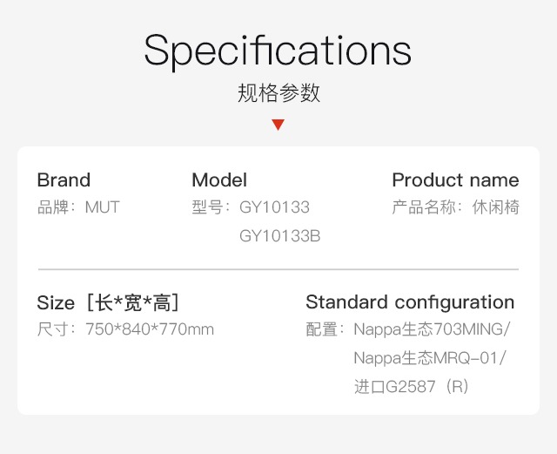Click the Size [长*宽*高] label
Viewport: 557px width, 454px height.
[108, 302]
